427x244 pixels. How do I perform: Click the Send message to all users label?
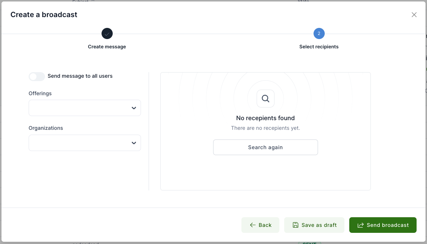point(80,76)
